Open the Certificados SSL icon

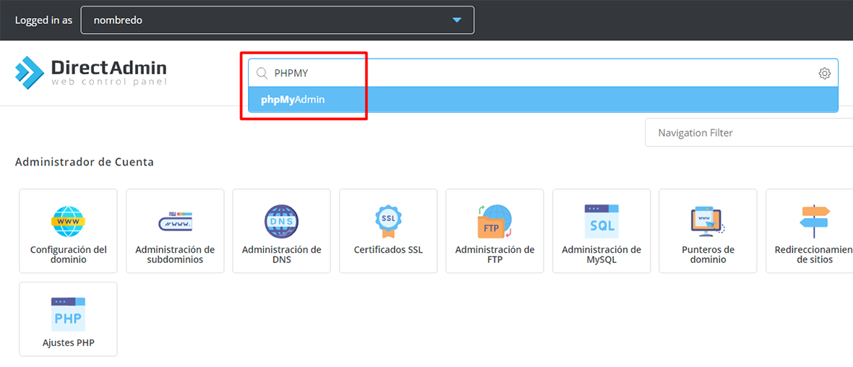click(x=388, y=222)
